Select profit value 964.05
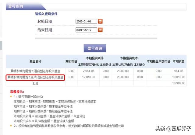 coord(179,71)
